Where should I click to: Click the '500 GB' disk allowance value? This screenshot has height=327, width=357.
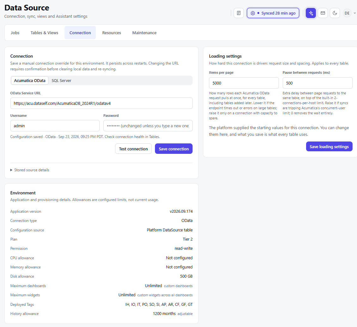tap(186, 276)
